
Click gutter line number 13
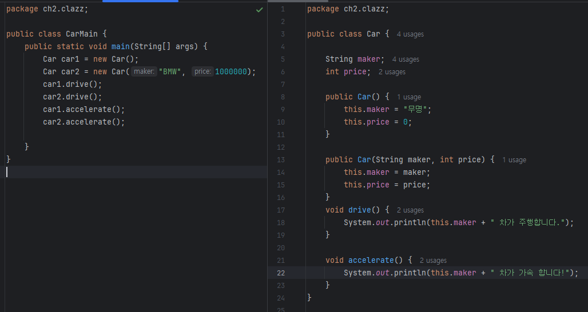point(281,160)
